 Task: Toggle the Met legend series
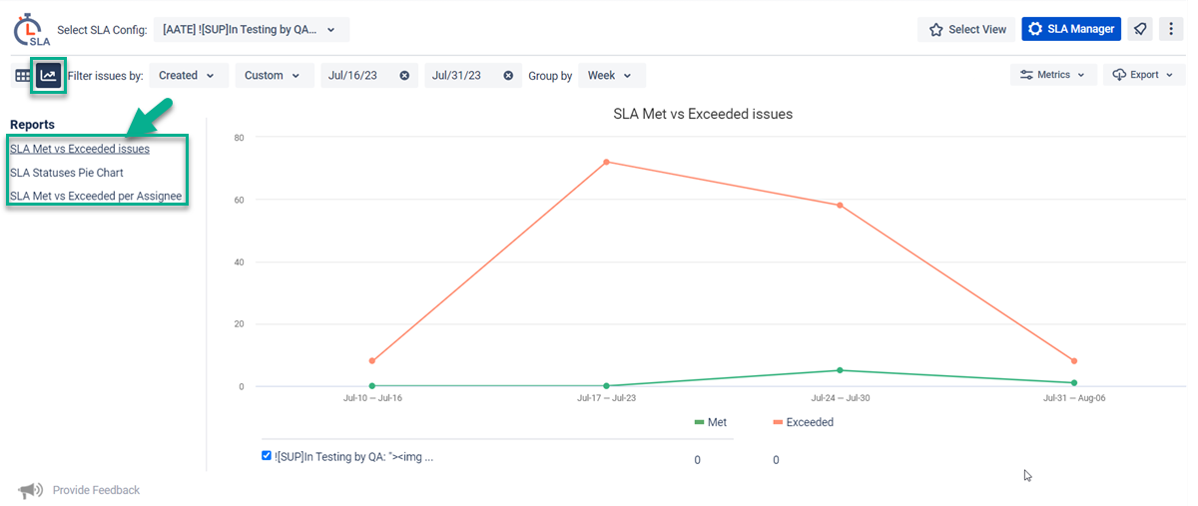pos(711,422)
